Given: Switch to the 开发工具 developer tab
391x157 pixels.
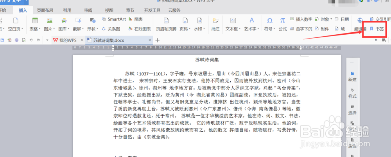Looking at the screenshot, I should click(x=152, y=11).
